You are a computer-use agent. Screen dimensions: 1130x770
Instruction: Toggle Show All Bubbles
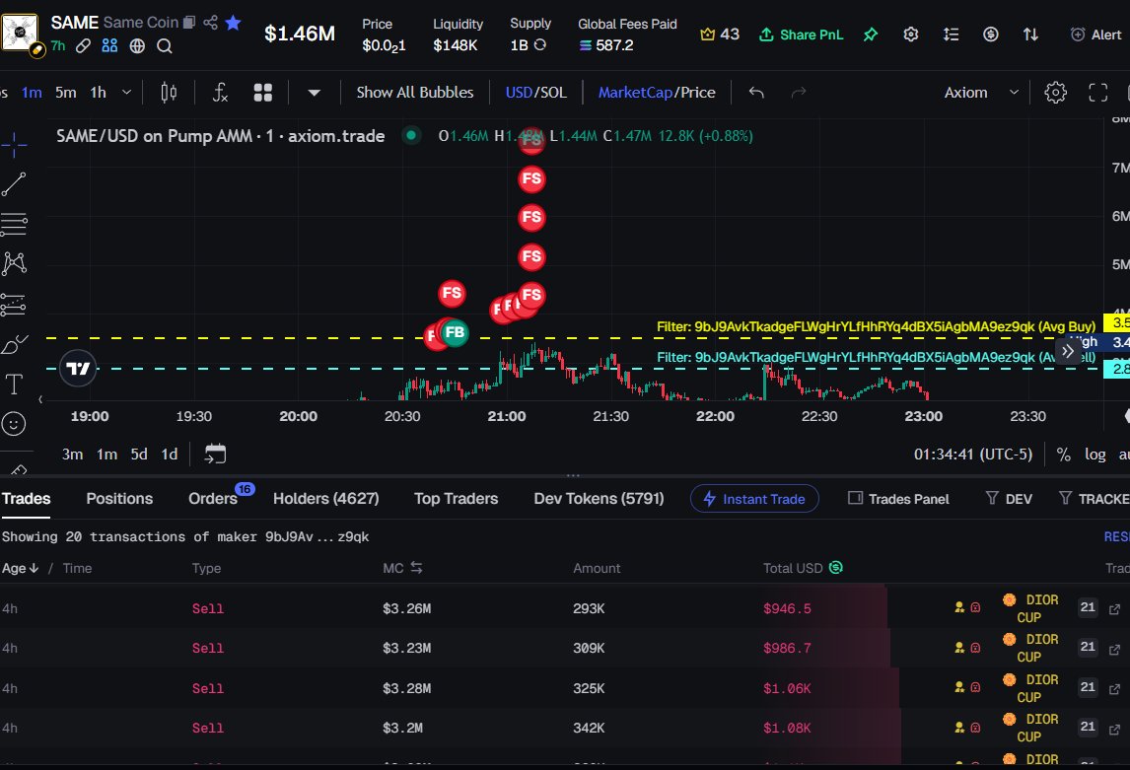tap(415, 93)
